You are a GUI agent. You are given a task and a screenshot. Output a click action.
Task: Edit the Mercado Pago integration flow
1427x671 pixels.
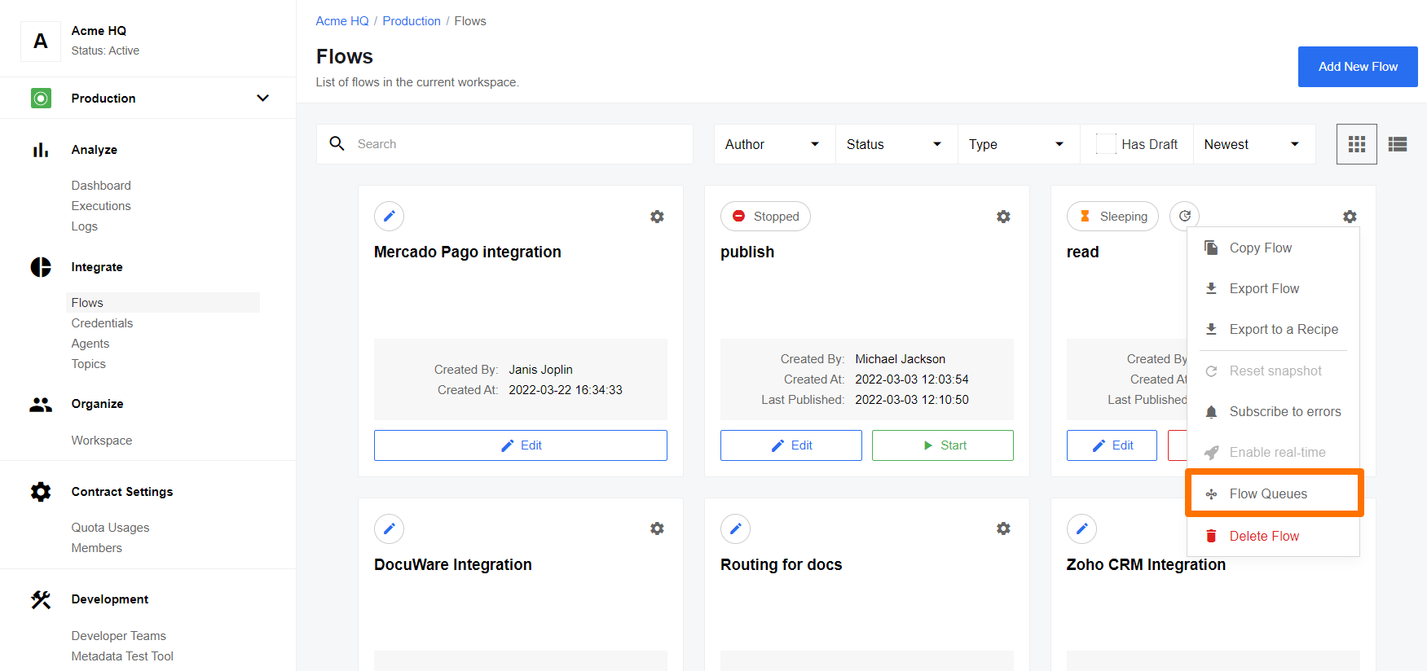tap(521, 445)
